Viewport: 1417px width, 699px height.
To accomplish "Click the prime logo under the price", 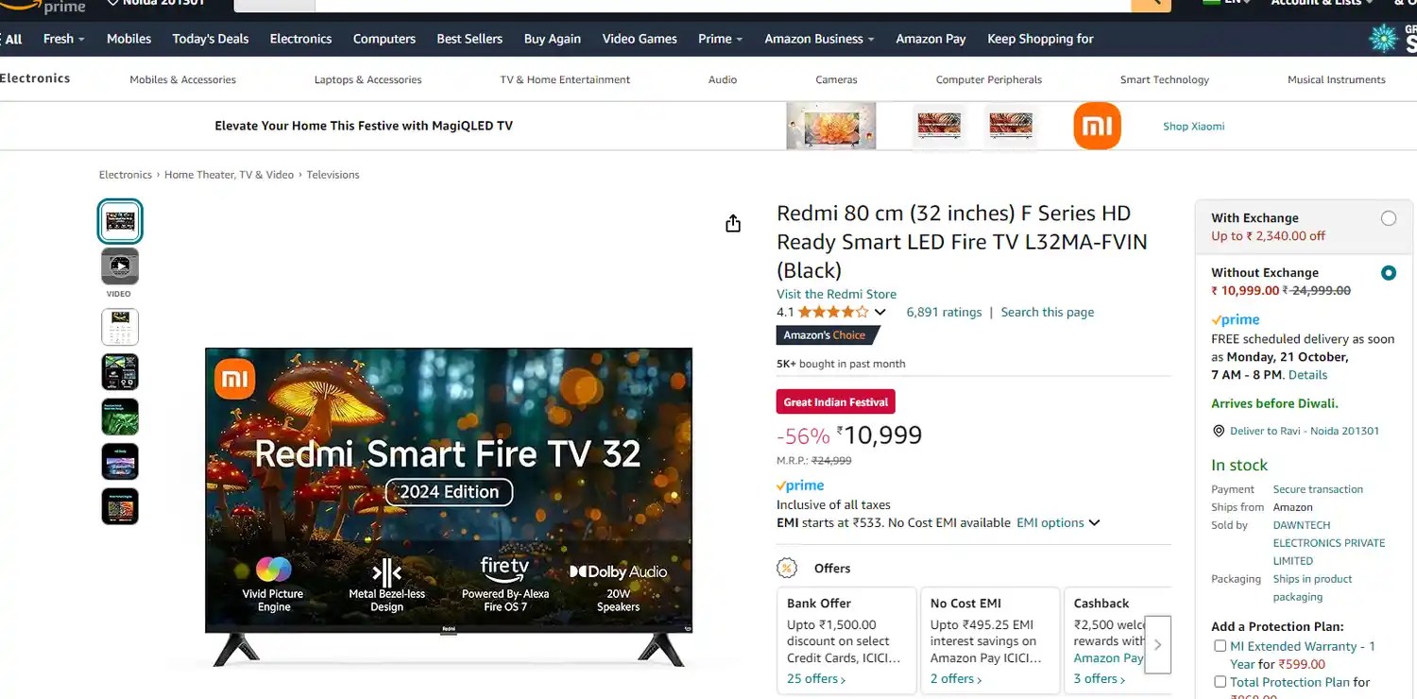I will pos(800,486).
